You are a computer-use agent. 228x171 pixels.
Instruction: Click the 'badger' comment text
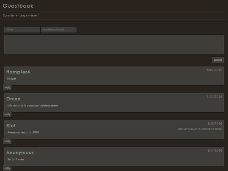point(12,79)
